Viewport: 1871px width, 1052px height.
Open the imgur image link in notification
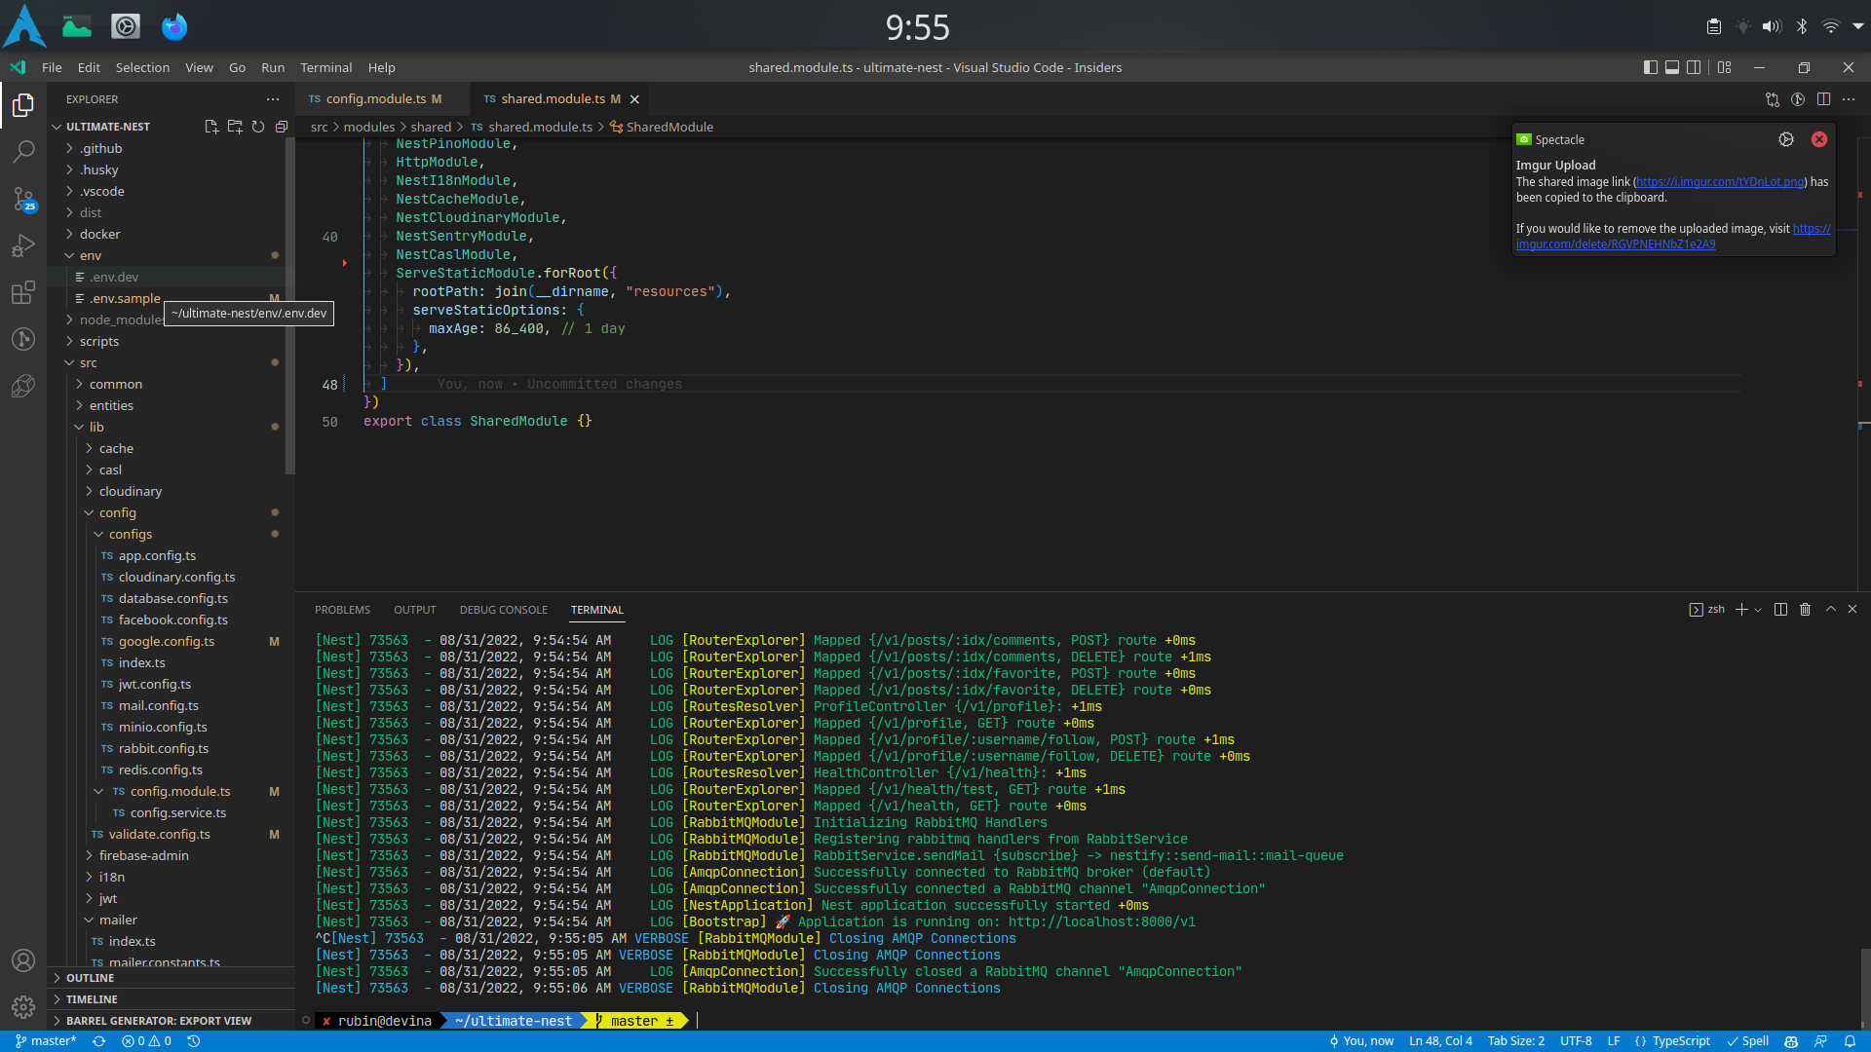point(1720,182)
